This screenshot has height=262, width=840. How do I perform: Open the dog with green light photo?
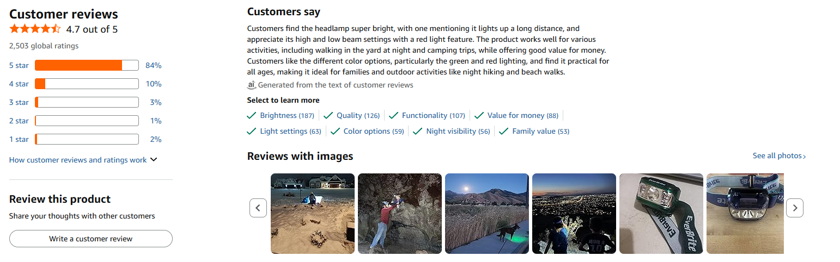(486, 213)
